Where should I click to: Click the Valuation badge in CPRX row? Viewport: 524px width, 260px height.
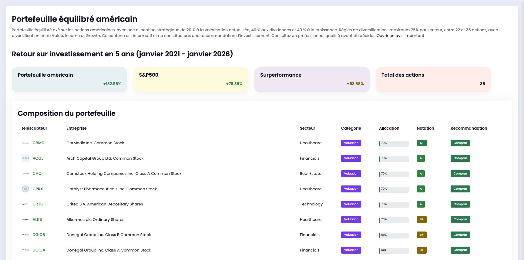coord(351,189)
